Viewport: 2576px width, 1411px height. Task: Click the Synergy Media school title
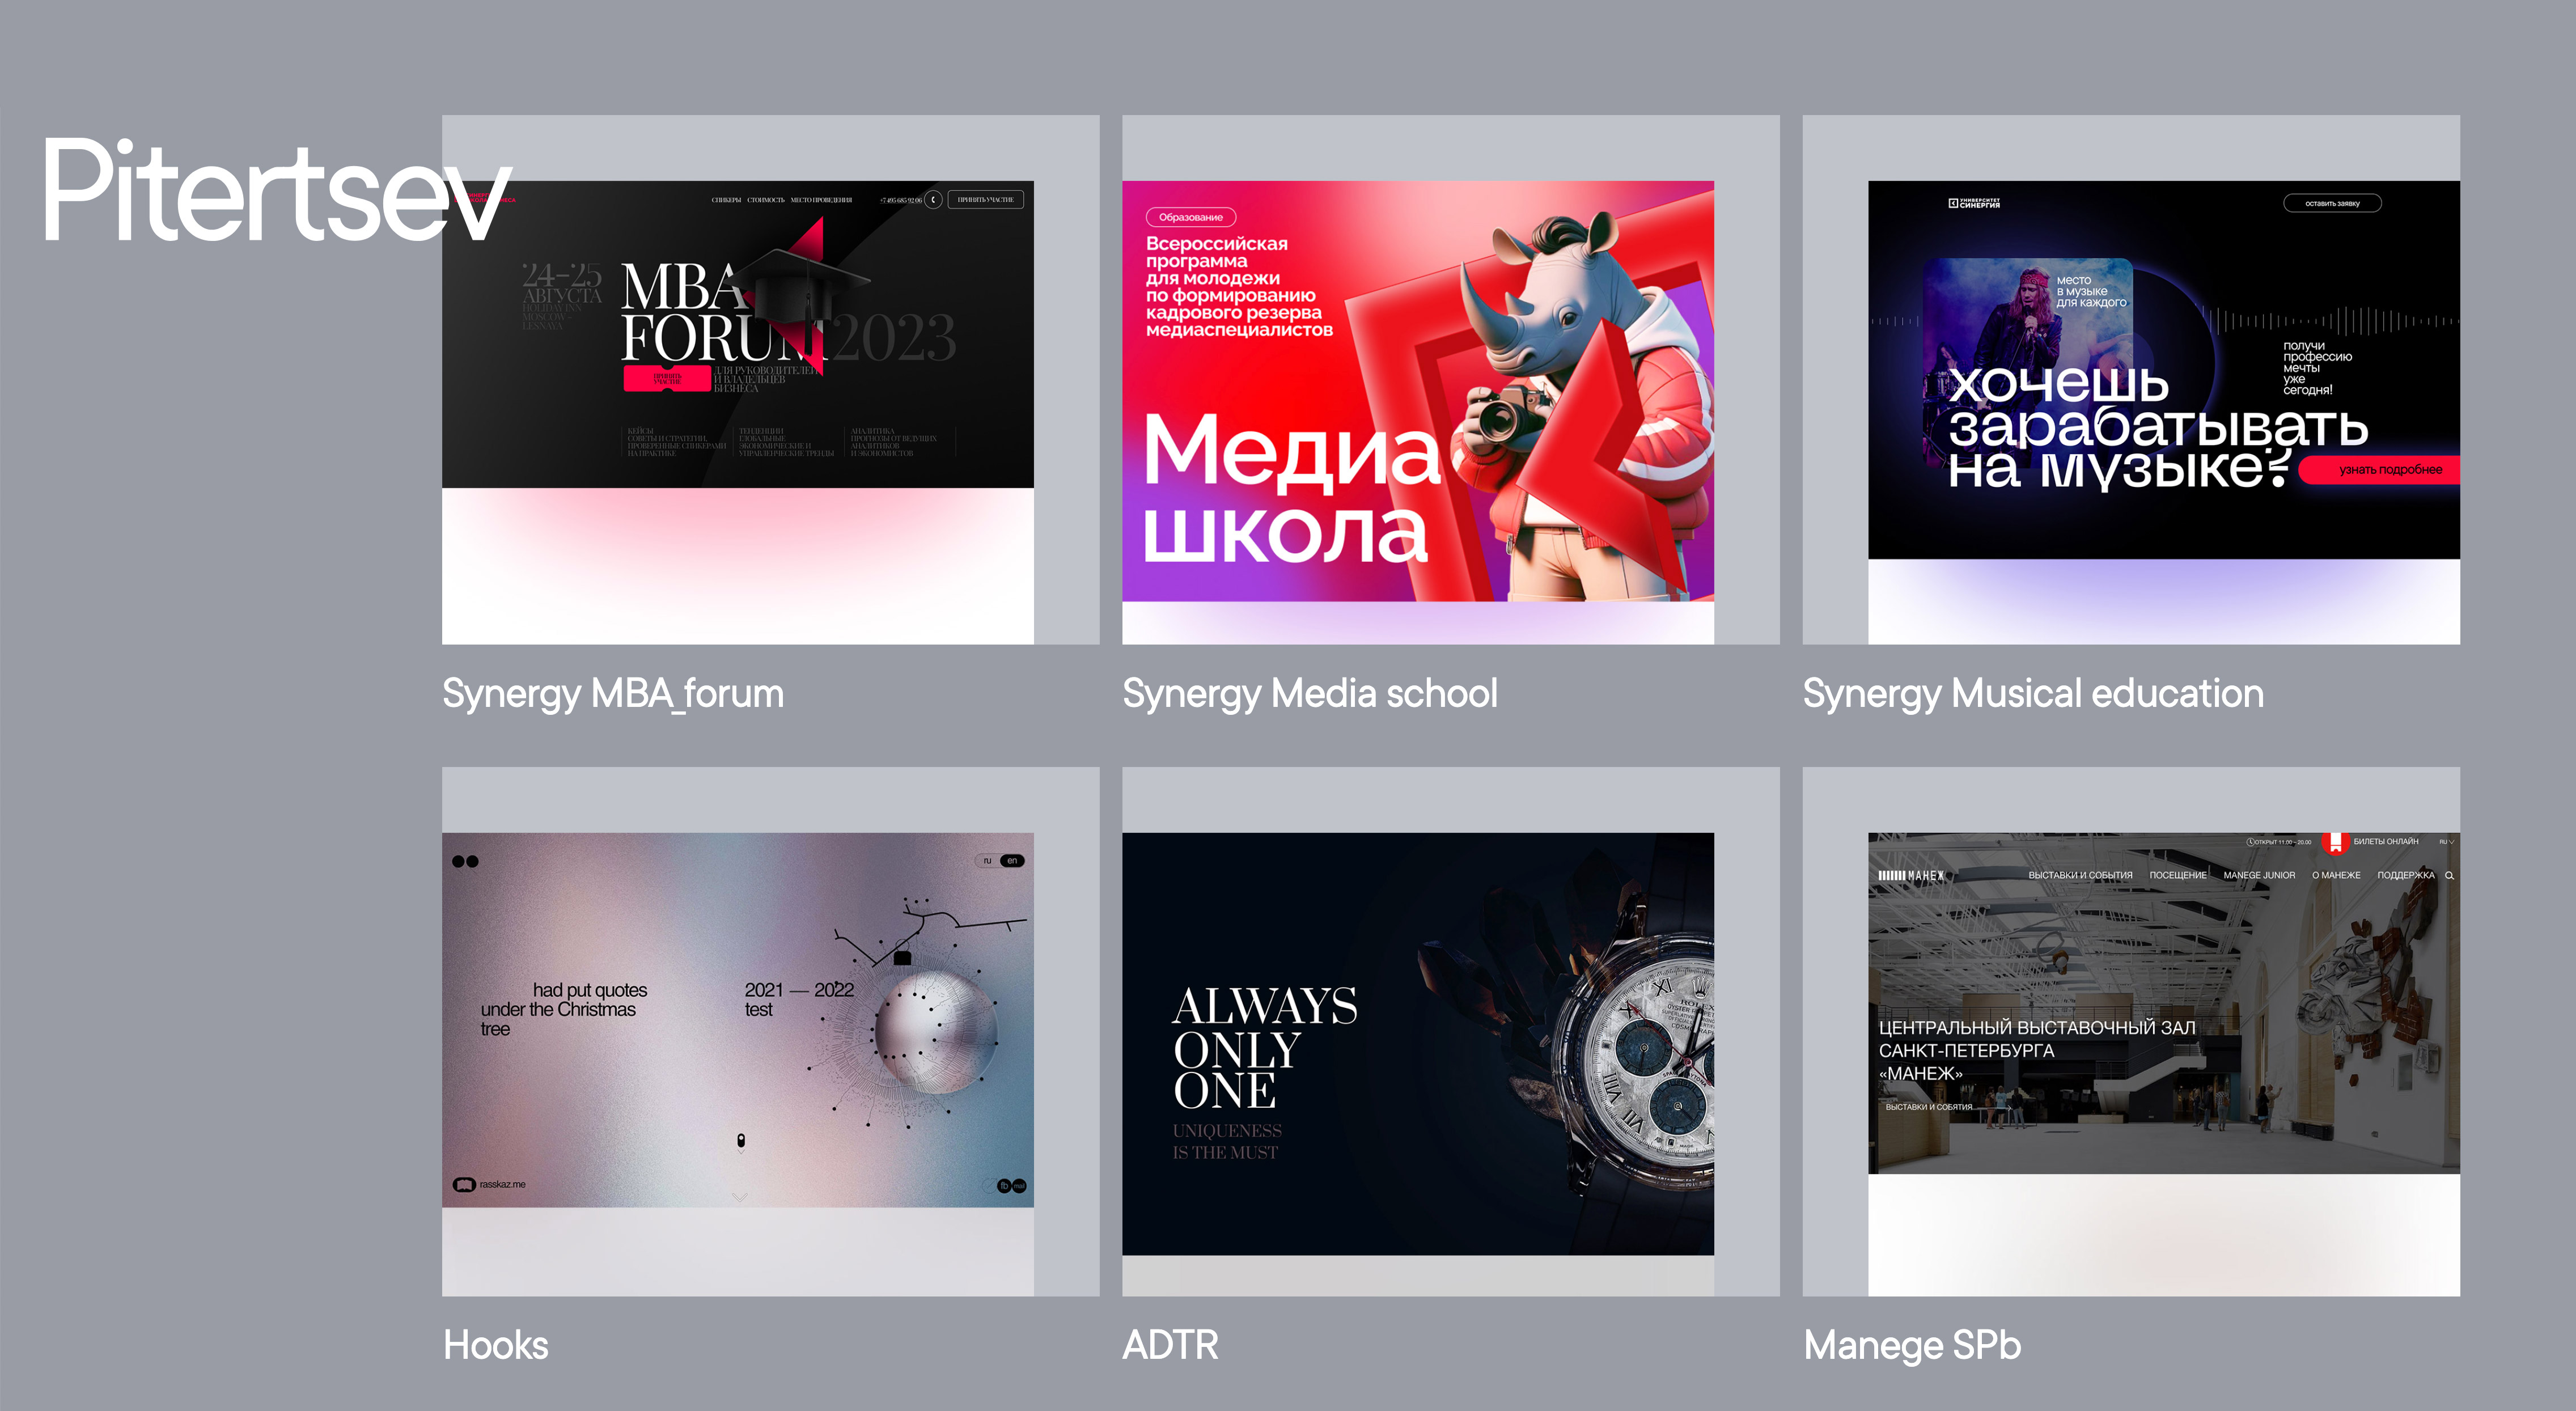[x=1310, y=694]
